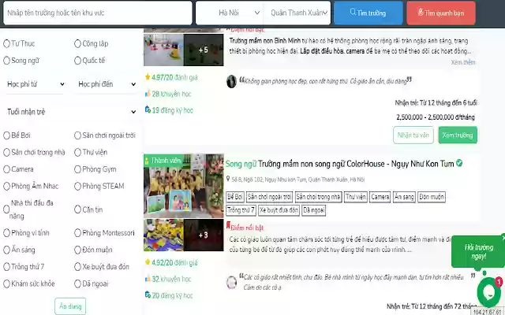The width and height of the screenshot is (505, 315).
Task: Click the ColorHouse reviewer avatar
Action: 231,283
